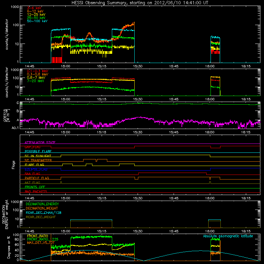Select the 25-50 keV legend label
Viewport: 264px width, 264px height.
click(36, 18)
